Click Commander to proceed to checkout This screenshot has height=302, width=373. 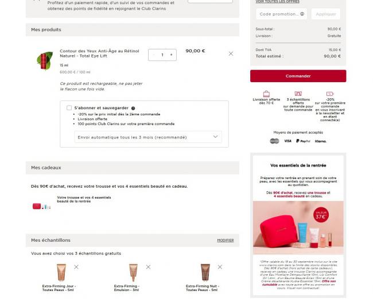[298, 76]
